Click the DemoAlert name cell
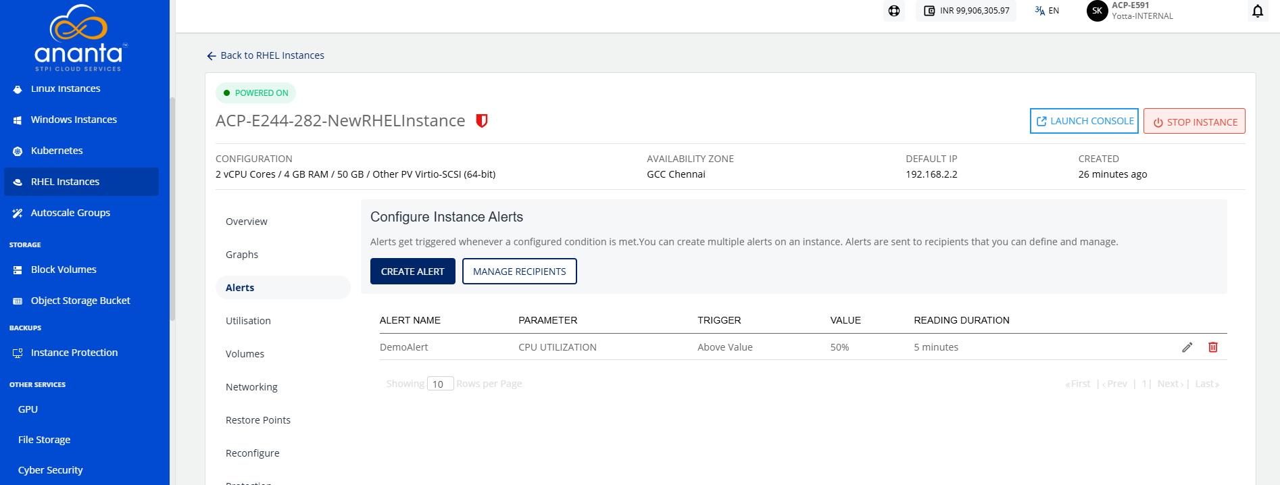Viewport: 1280px width, 485px height. pyautogui.click(x=404, y=347)
